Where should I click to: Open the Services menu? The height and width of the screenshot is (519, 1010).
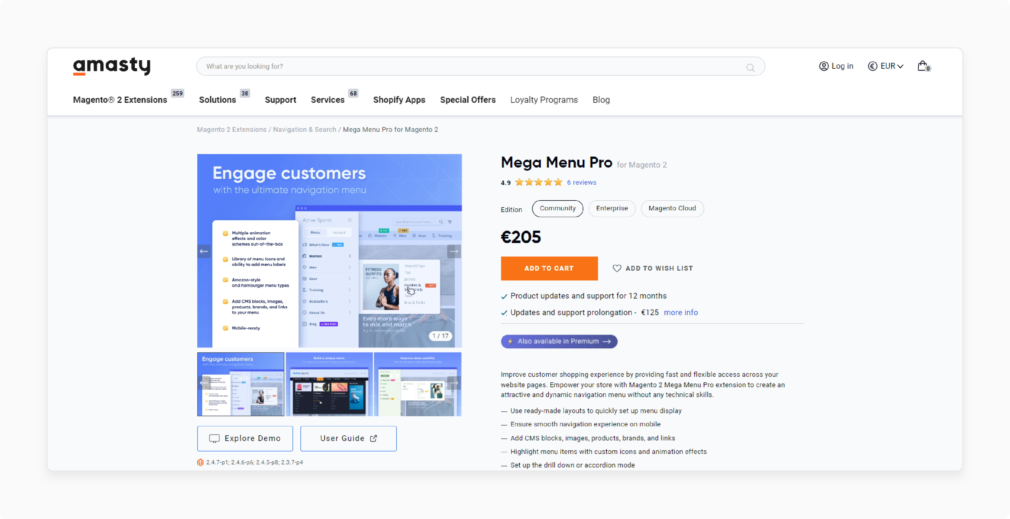coord(327,100)
